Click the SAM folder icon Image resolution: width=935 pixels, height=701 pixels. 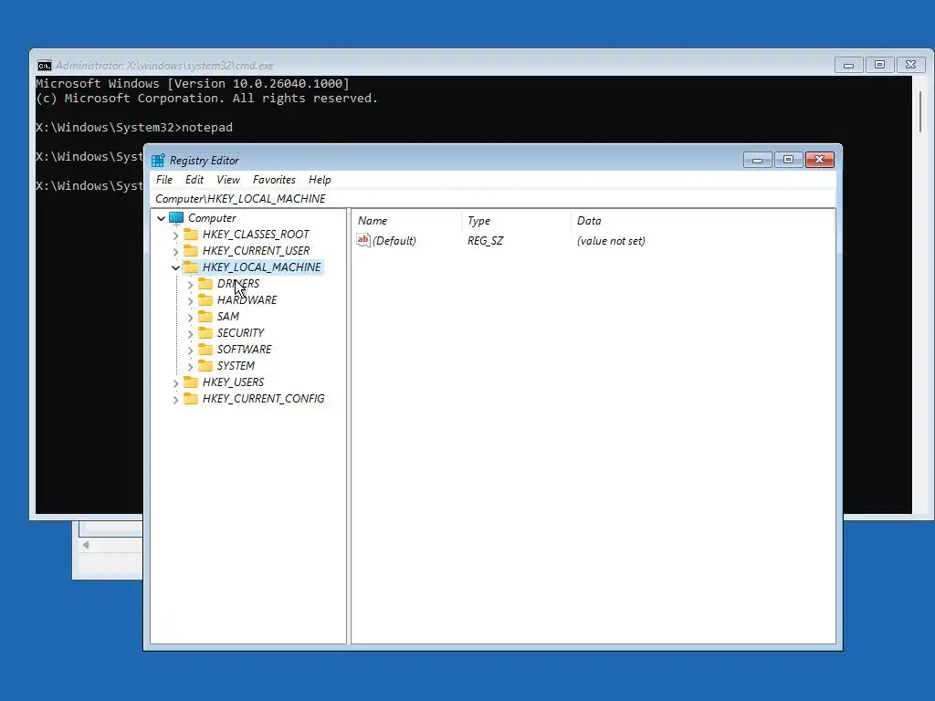[205, 316]
